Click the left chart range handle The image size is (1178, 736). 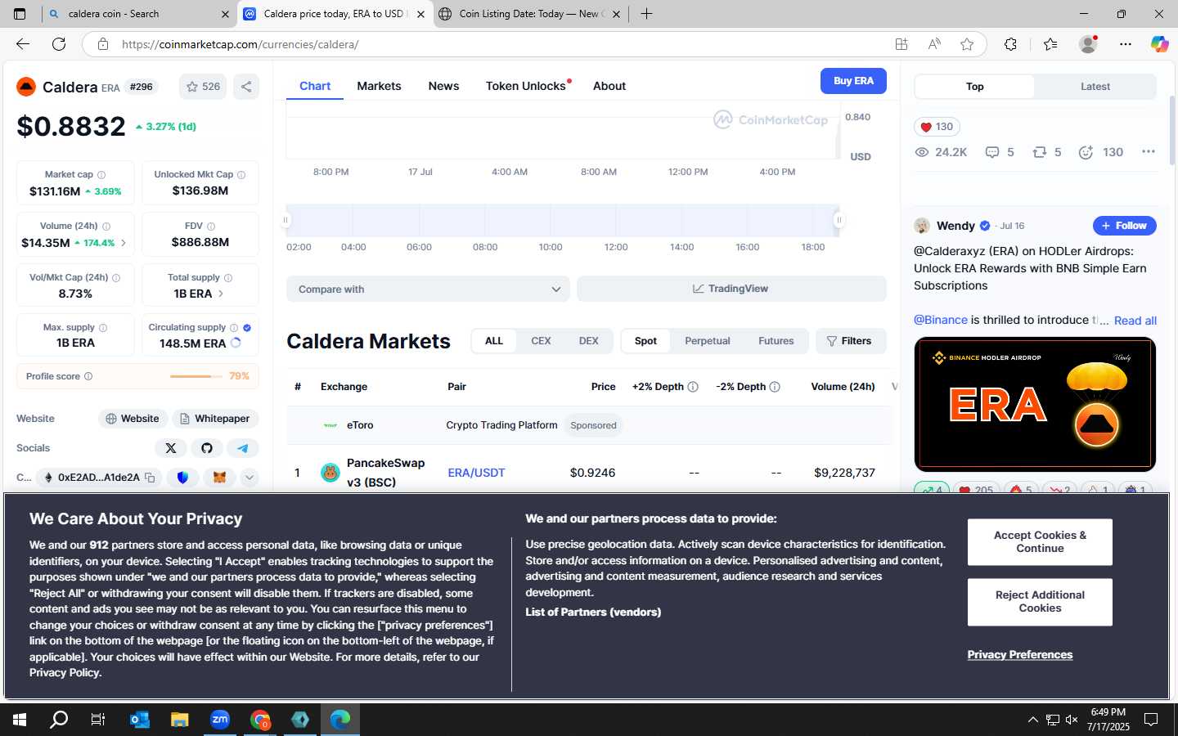286,220
